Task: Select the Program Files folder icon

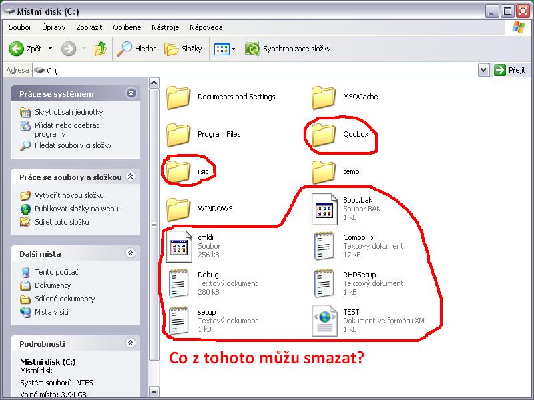Action: 178,135
